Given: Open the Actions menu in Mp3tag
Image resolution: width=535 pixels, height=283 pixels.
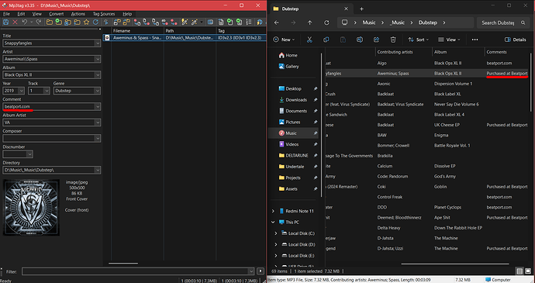Looking at the screenshot, I should pyautogui.click(x=78, y=14).
